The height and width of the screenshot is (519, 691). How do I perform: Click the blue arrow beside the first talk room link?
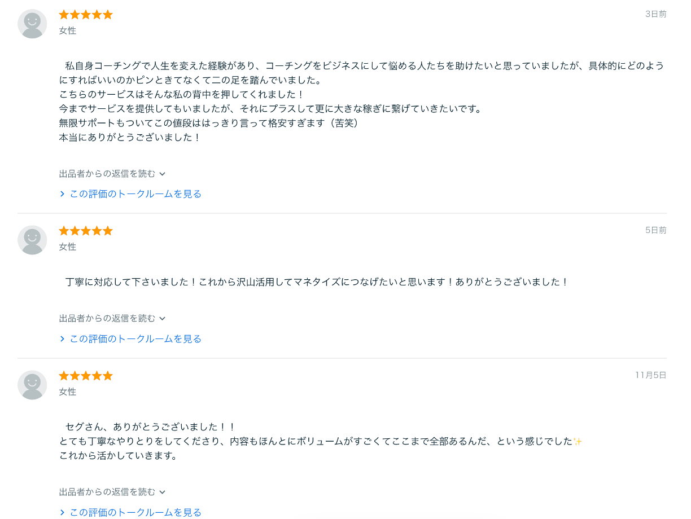coord(62,193)
